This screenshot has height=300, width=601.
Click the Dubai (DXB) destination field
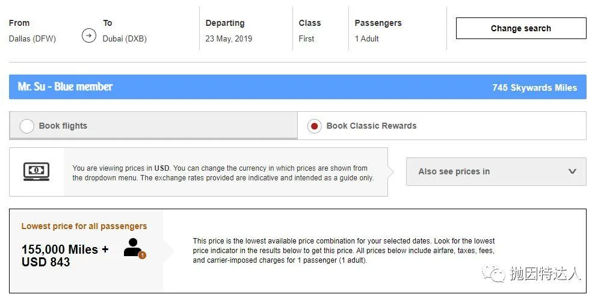click(125, 38)
